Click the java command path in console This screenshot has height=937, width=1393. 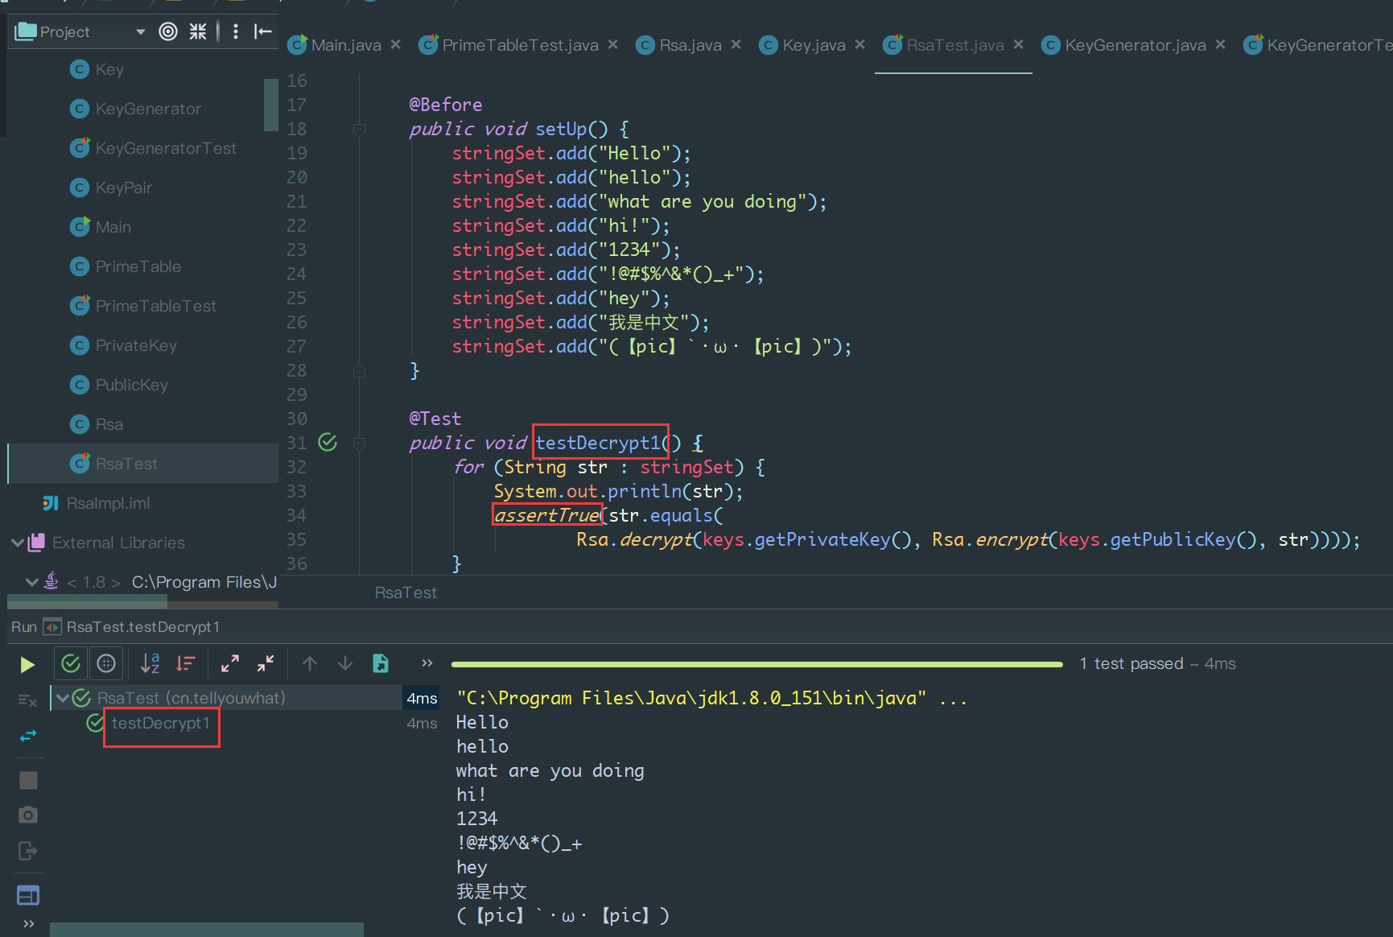691,698
